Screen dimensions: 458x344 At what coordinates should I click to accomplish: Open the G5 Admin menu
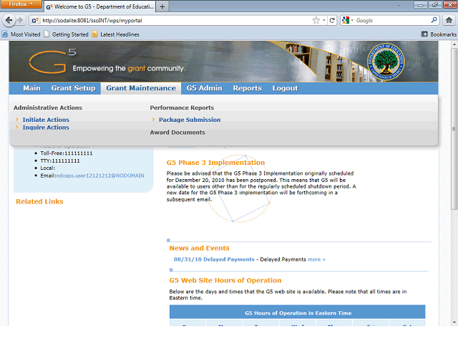click(205, 88)
